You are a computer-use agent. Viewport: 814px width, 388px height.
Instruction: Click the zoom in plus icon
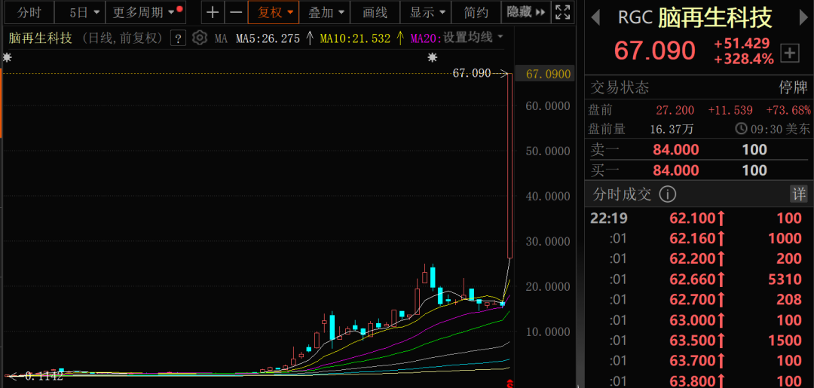pos(213,12)
